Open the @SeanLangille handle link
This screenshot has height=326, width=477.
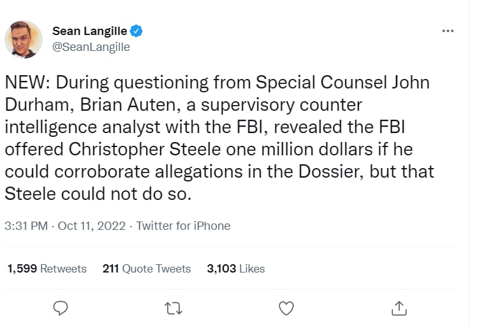click(91, 47)
